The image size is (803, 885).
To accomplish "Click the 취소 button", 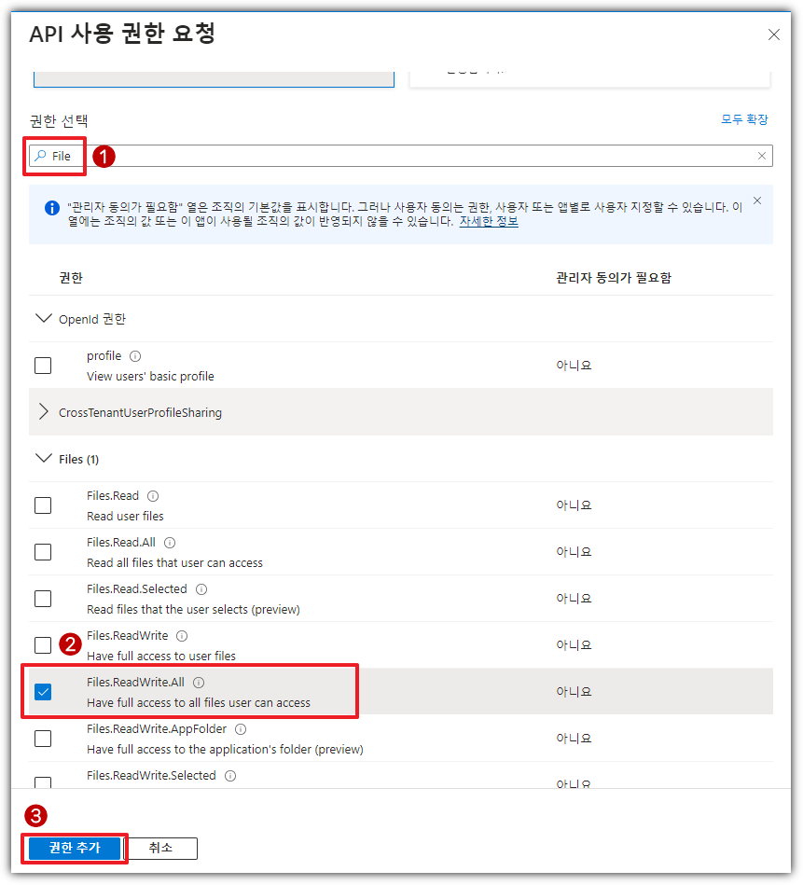I will click(160, 848).
